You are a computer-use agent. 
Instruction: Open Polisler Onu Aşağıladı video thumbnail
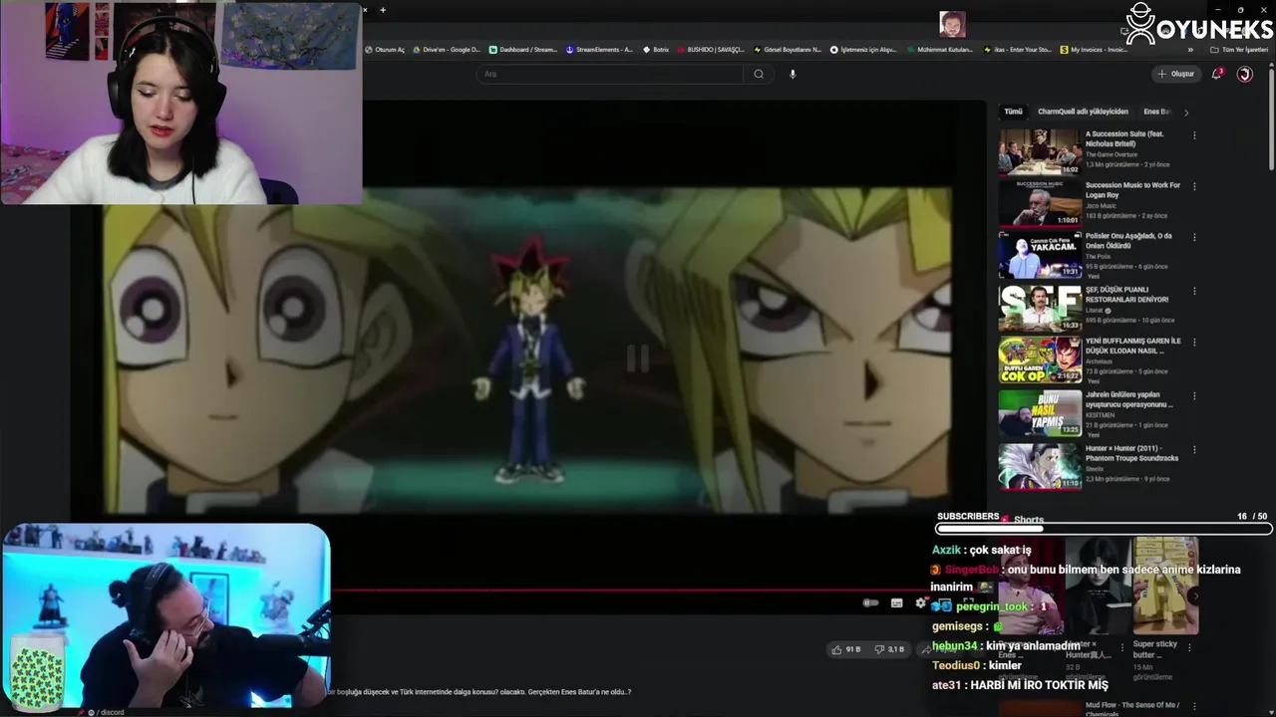tap(1040, 255)
